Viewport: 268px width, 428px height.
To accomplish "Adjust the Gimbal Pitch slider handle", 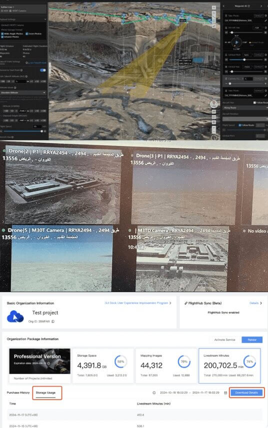I will click(244, 59).
